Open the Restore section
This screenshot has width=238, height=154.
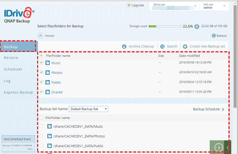[x=11, y=58]
